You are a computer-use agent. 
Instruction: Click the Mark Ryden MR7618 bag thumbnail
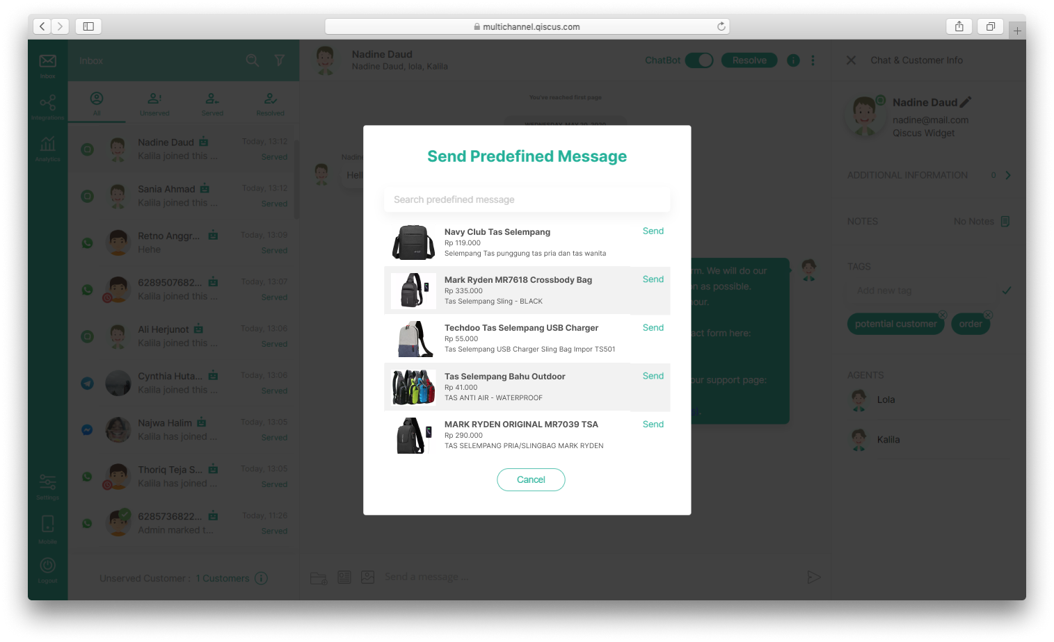(413, 290)
